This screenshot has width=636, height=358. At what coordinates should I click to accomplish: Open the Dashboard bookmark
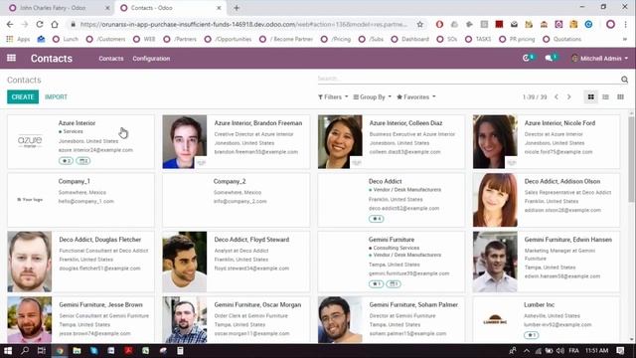410,40
